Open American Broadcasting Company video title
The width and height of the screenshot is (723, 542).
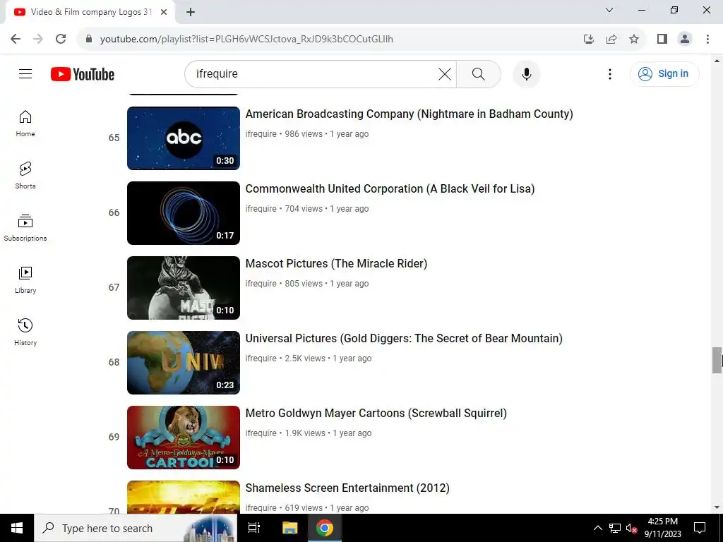coord(409,114)
